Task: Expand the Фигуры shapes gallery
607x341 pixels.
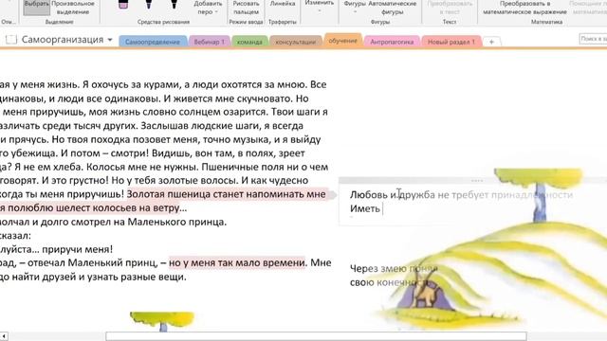Action: [x=355, y=7]
